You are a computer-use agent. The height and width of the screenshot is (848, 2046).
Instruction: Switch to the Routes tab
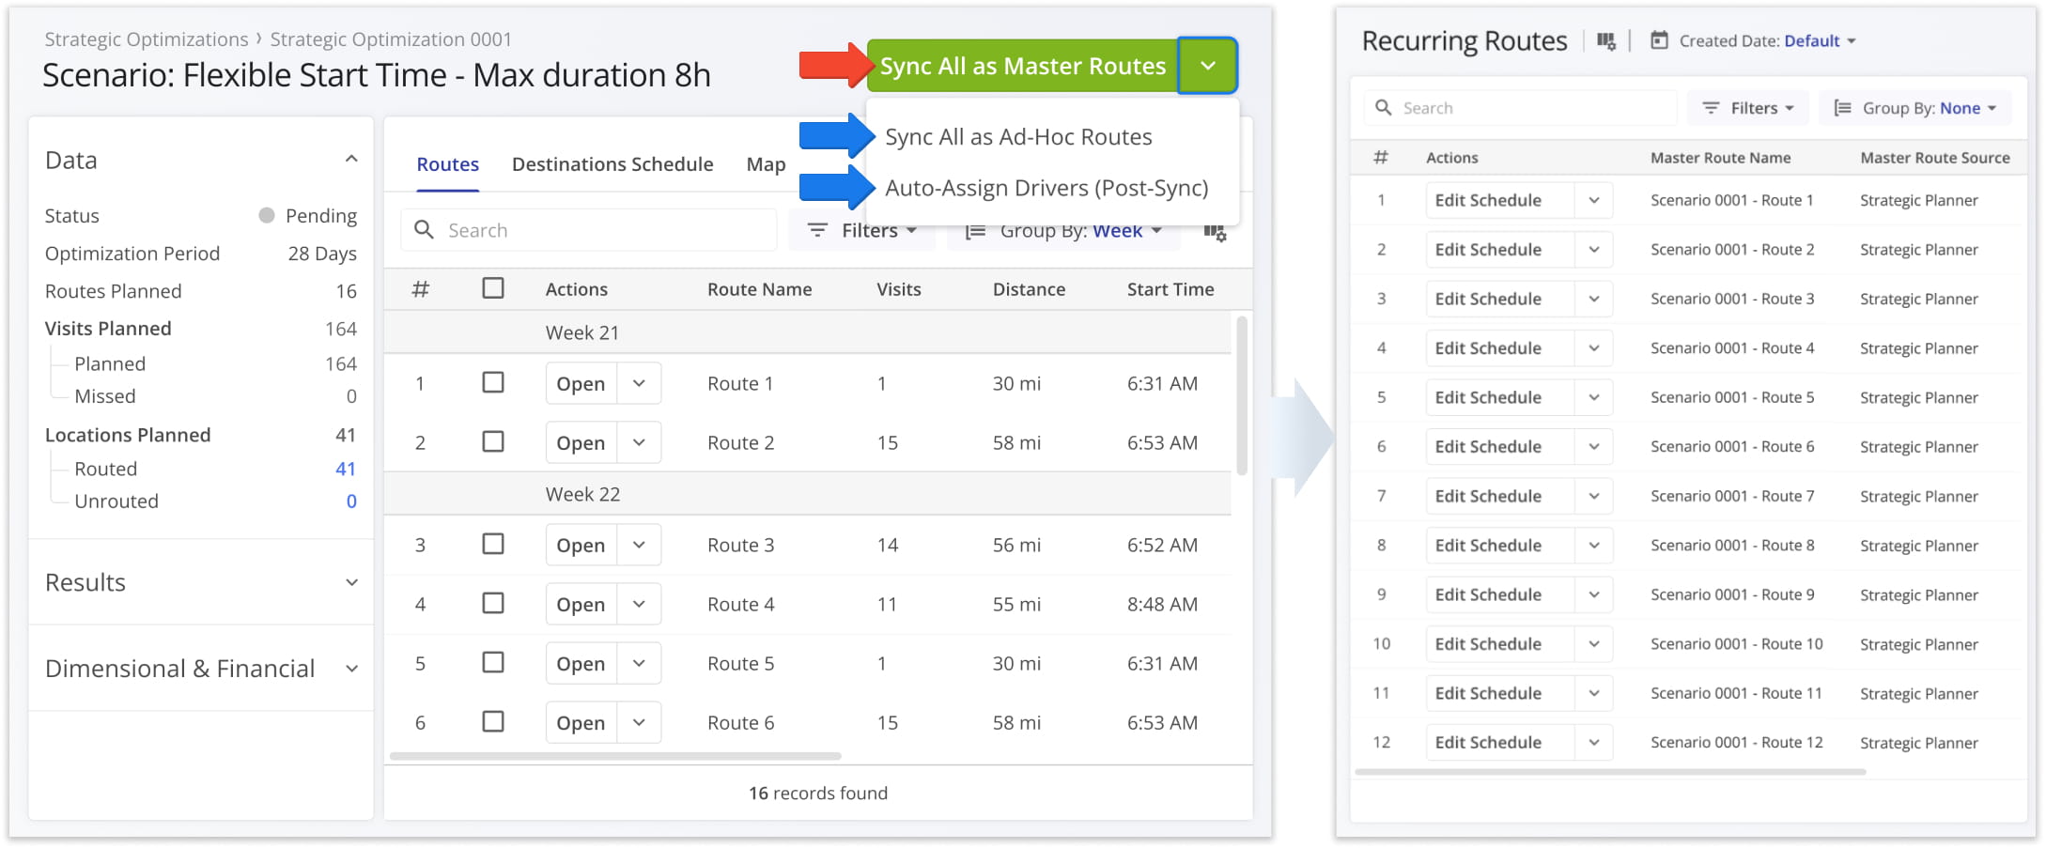pyautogui.click(x=447, y=164)
